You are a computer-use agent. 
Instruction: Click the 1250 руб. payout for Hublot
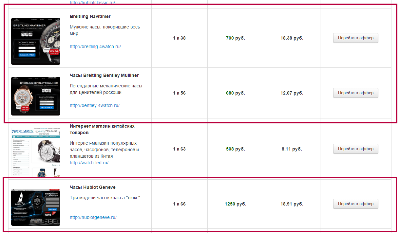235,204
